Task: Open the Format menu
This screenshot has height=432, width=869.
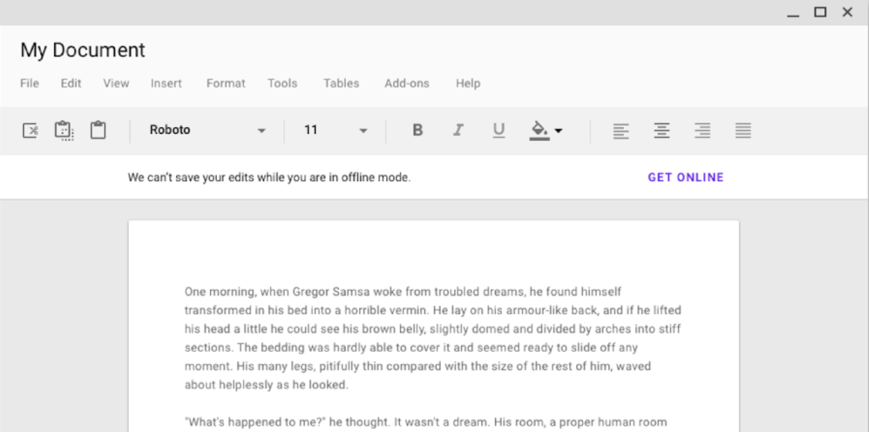Action: pos(226,84)
